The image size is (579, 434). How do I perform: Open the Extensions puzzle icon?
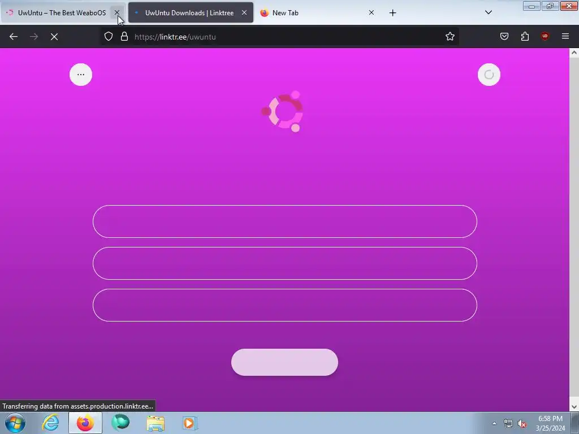(x=525, y=36)
